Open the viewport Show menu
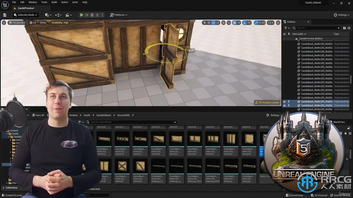353x198 pixels. [43, 23]
